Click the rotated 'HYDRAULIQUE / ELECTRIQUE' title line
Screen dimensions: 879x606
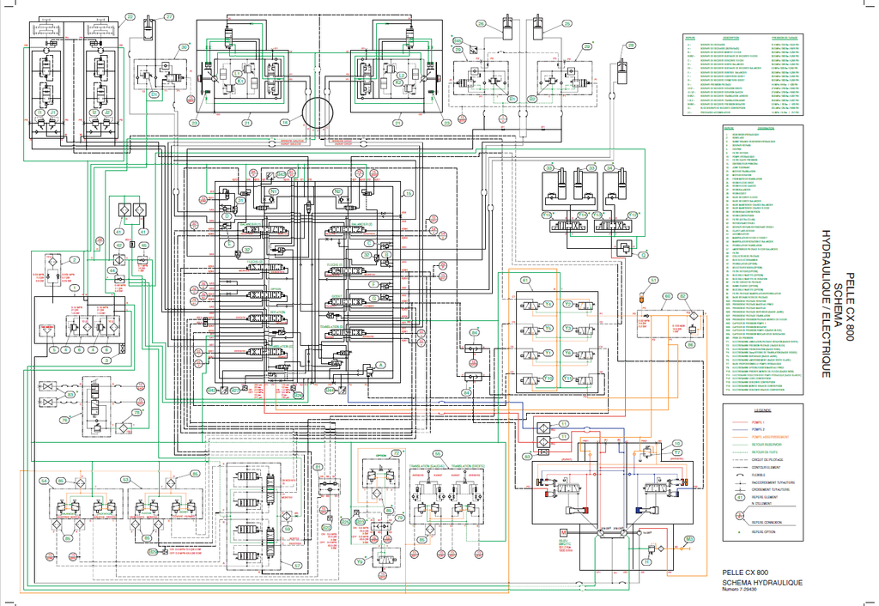point(826,303)
